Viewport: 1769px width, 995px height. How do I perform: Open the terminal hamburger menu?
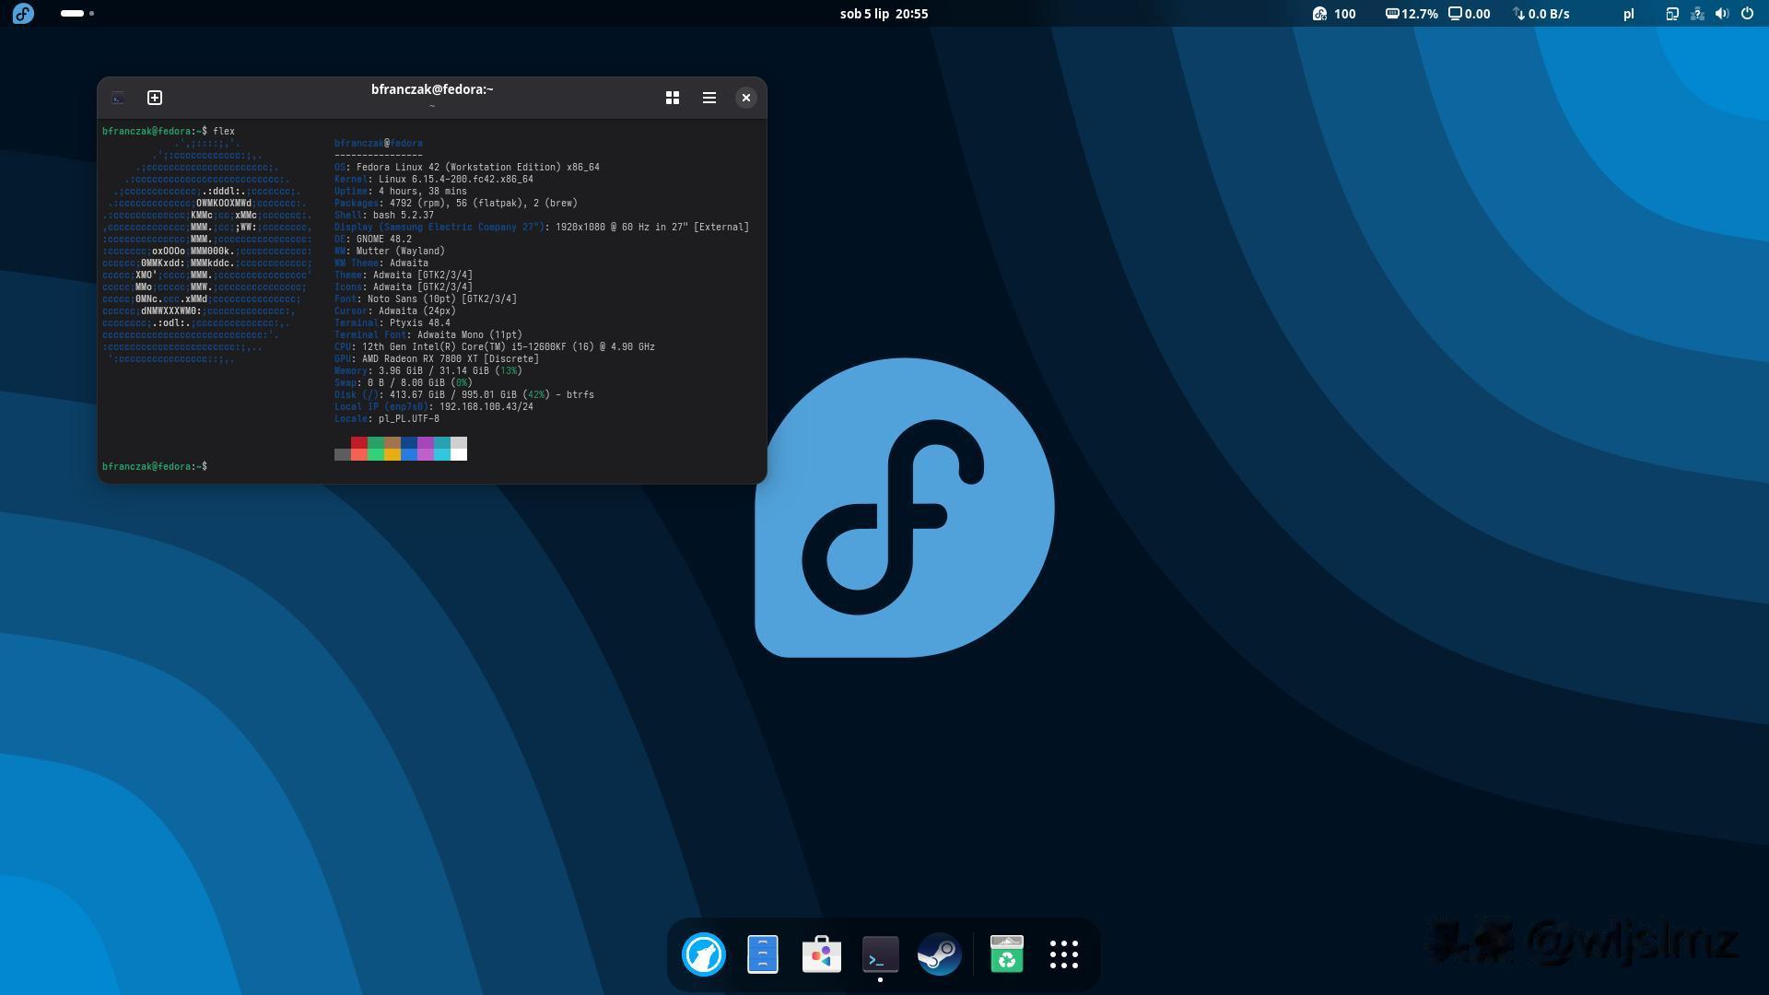(x=709, y=98)
